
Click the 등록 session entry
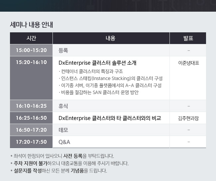[63, 50]
